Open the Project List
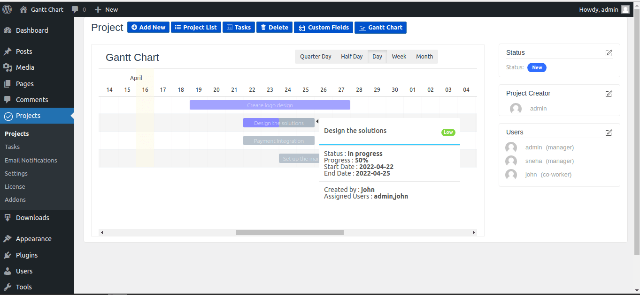Screen dimensions: 640x295 click(x=196, y=27)
